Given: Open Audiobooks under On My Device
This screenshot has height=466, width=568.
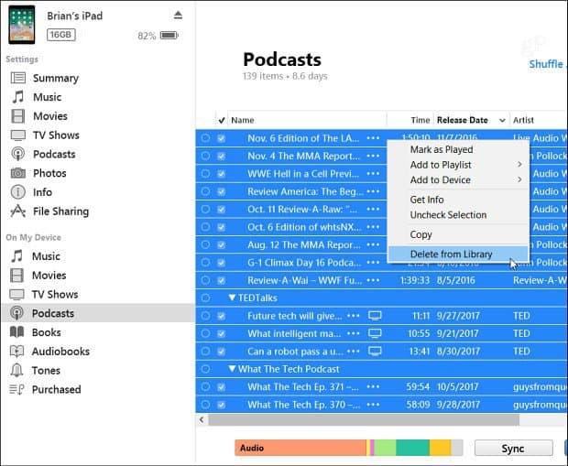Looking at the screenshot, I should tap(60, 352).
